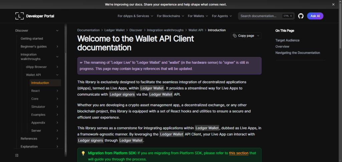The width and height of the screenshot is (342, 162).
Task: Click the lightbulb icon in migration note
Action: [x=83, y=153]
